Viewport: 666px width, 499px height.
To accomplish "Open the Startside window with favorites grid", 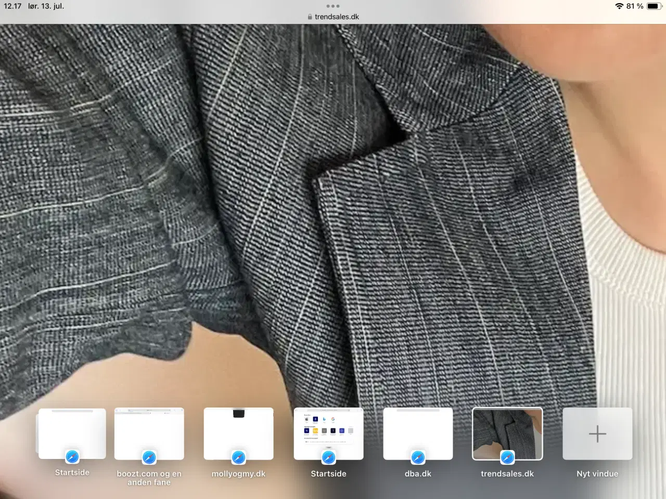I will pyautogui.click(x=328, y=434).
